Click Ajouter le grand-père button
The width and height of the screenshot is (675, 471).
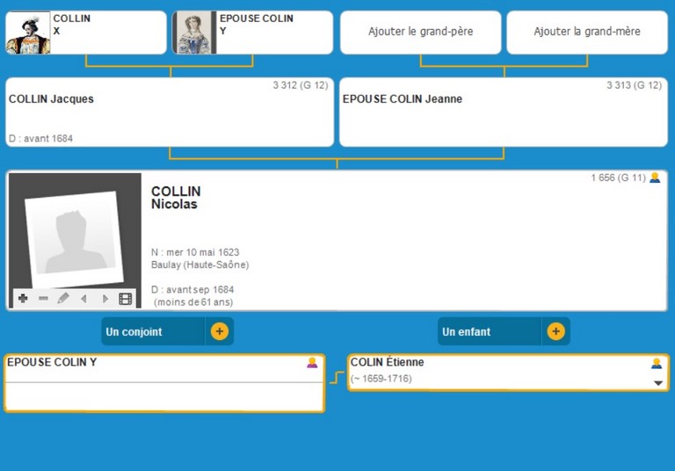point(420,32)
